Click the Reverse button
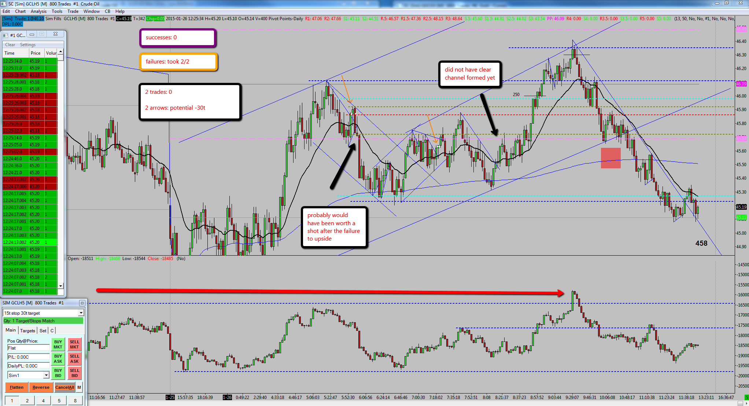The image size is (749, 406). [41, 387]
